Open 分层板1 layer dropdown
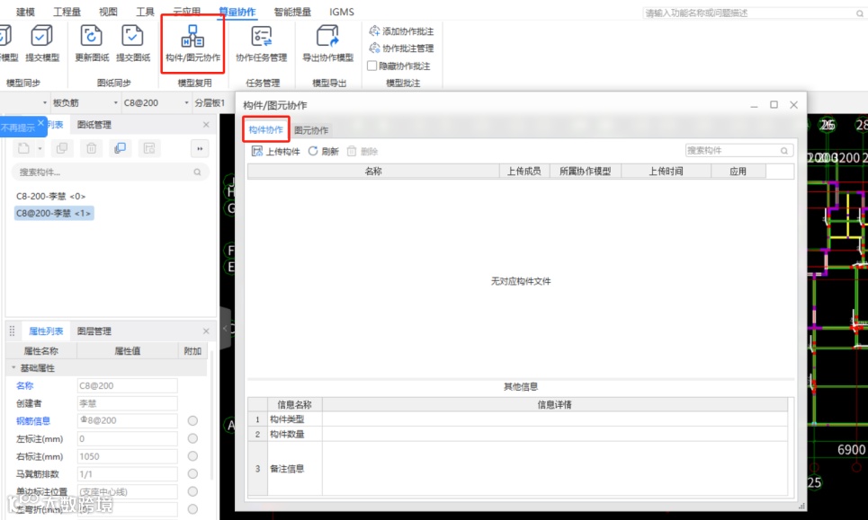 [210, 102]
